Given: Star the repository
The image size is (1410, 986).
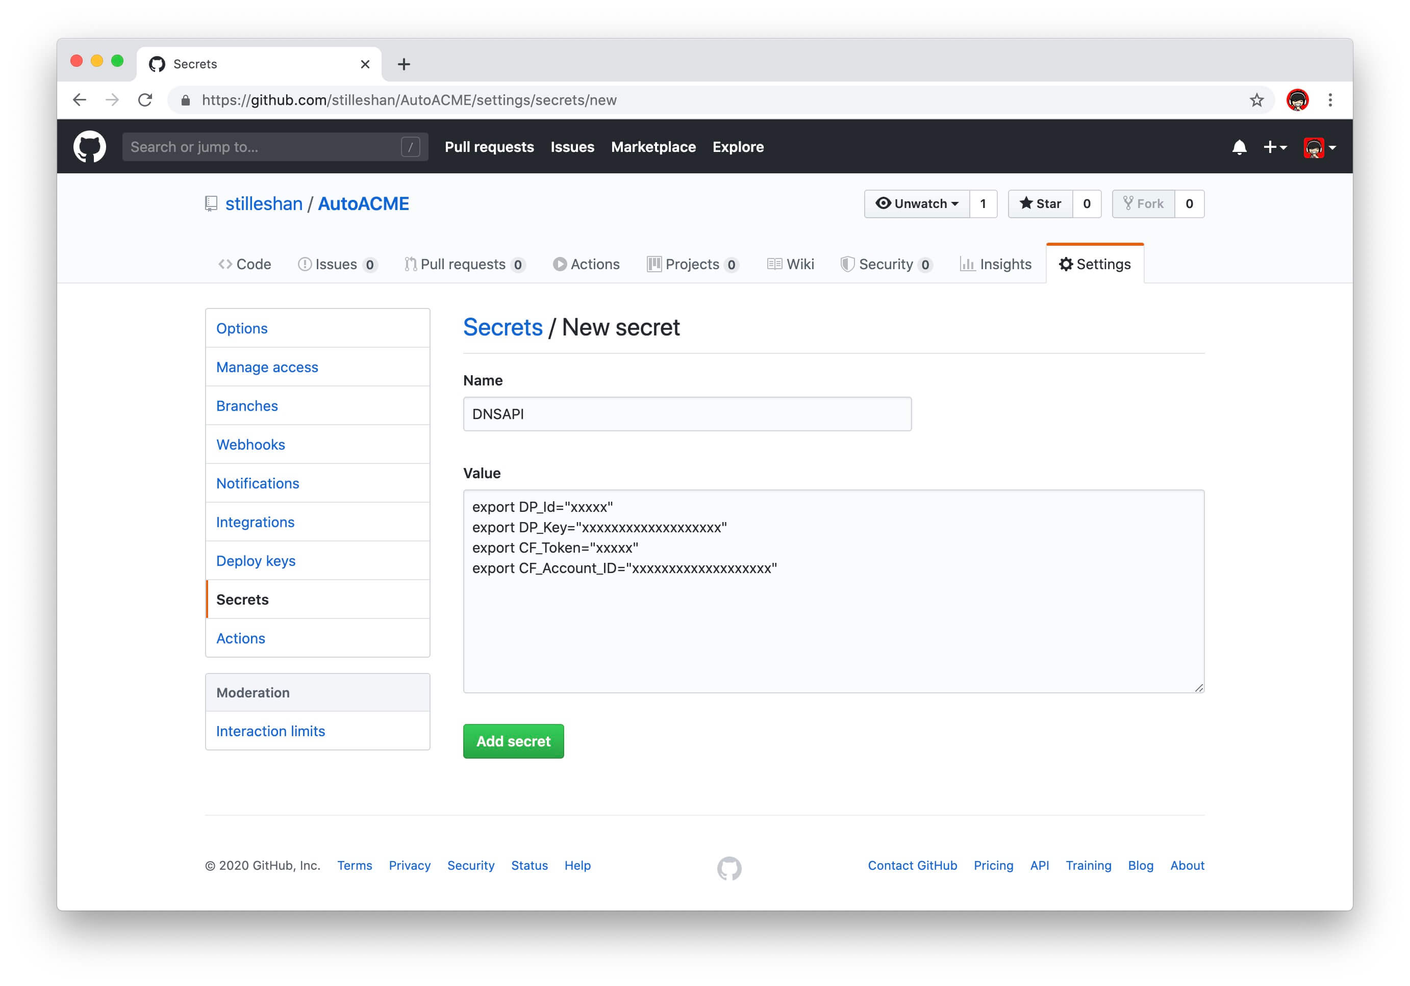Looking at the screenshot, I should tap(1040, 204).
